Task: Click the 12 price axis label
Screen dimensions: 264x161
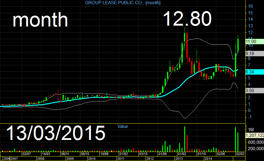Action: (250, 33)
